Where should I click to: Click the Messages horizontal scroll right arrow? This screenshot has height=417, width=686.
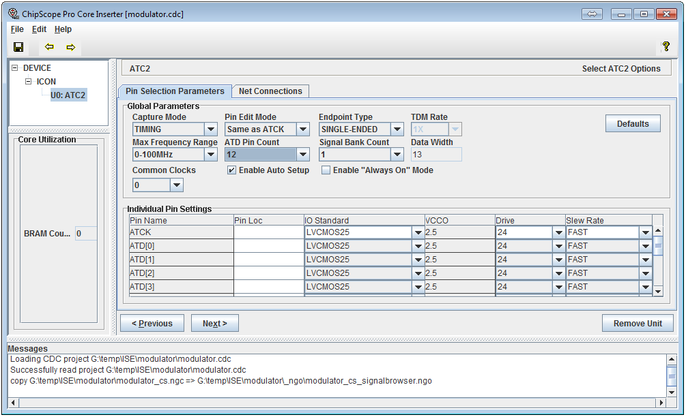coord(661,403)
